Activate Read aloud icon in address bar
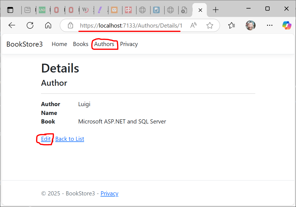Viewport: 296px width, 207px height. point(194,25)
